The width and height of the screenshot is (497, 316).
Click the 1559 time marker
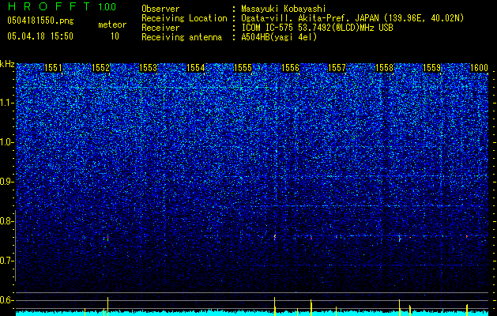coord(432,68)
